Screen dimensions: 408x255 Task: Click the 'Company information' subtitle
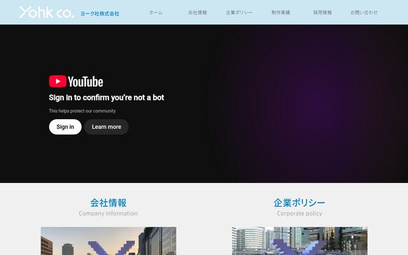point(108,214)
